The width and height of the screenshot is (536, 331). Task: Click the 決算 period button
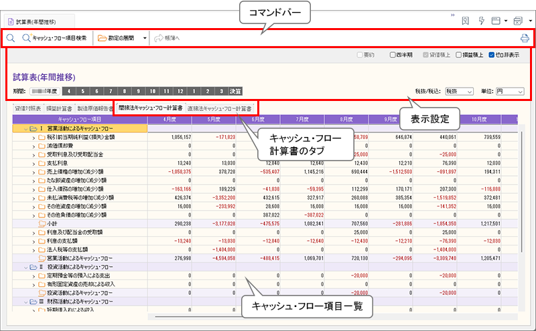point(235,91)
